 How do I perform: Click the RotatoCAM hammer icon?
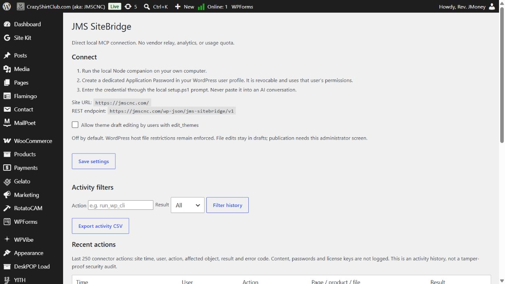tap(7, 208)
